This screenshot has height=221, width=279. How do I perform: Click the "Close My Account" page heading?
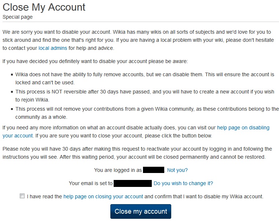(44, 7)
